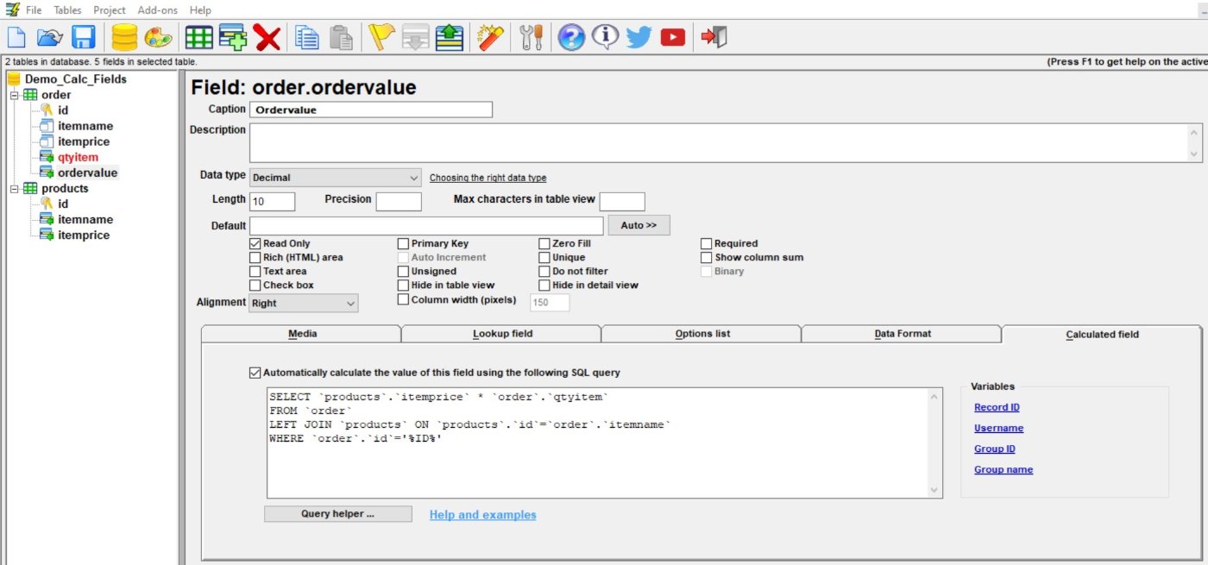
Task: Click the Twitter bird icon
Action: click(x=639, y=37)
